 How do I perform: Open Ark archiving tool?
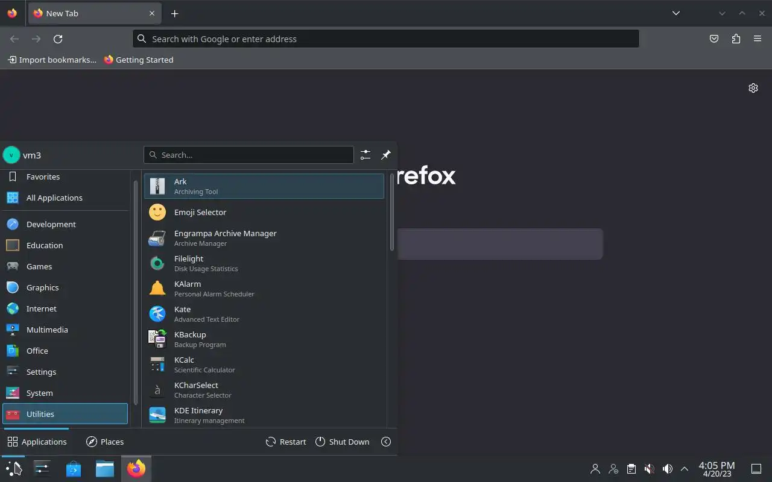coord(264,186)
